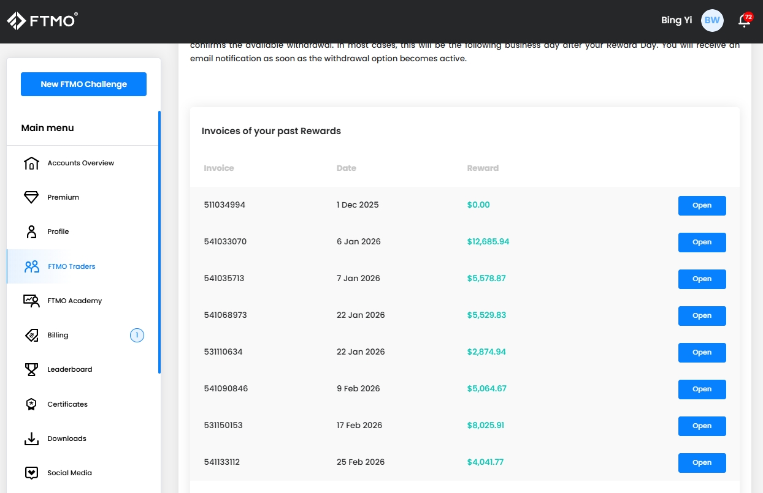Click the BW user avatar
Screen dimensions: 763x493
click(x=712, y=21)
